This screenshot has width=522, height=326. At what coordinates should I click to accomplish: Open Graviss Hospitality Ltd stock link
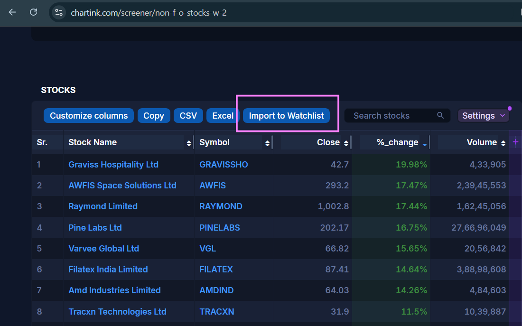pos(113,165)
